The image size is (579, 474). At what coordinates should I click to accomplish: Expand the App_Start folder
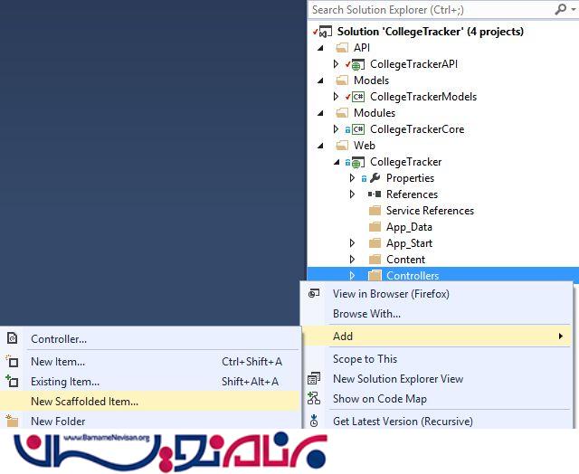tap(352, 243)
